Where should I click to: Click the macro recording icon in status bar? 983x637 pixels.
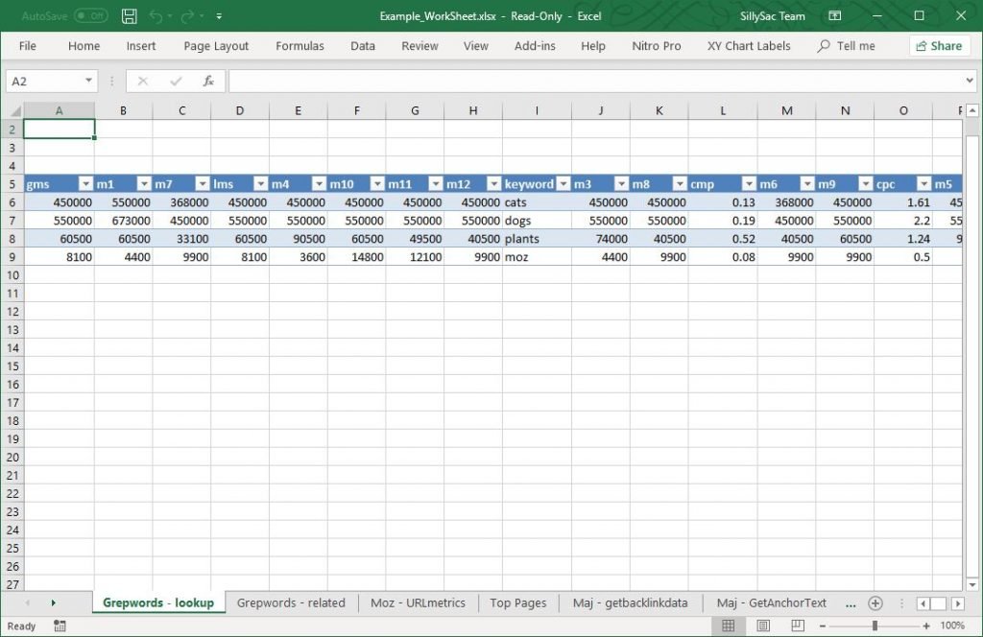60,625
